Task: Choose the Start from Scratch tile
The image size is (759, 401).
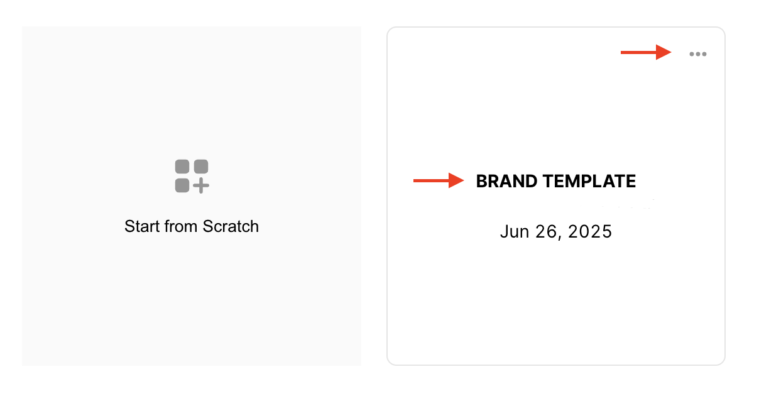Action: (192, 196)
